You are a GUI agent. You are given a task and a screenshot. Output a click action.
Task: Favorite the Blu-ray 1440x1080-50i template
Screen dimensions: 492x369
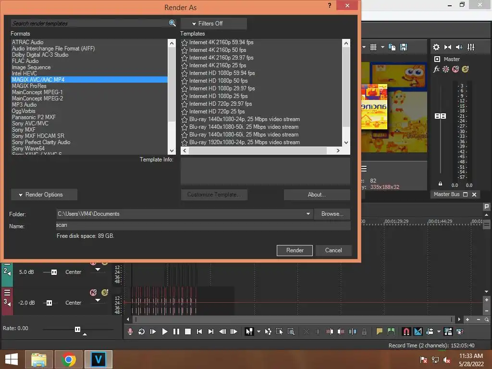(x=184, y=127)
